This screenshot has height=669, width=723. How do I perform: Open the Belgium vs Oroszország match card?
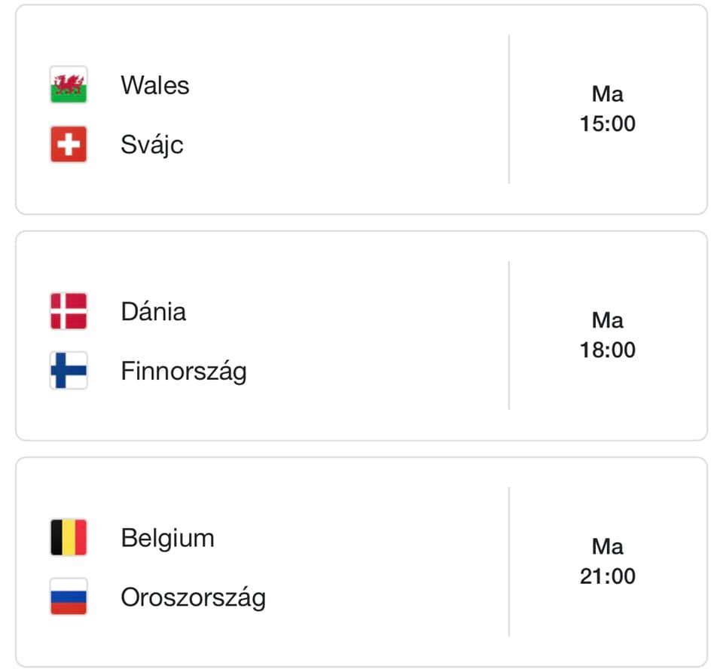[x=361, y=562]
